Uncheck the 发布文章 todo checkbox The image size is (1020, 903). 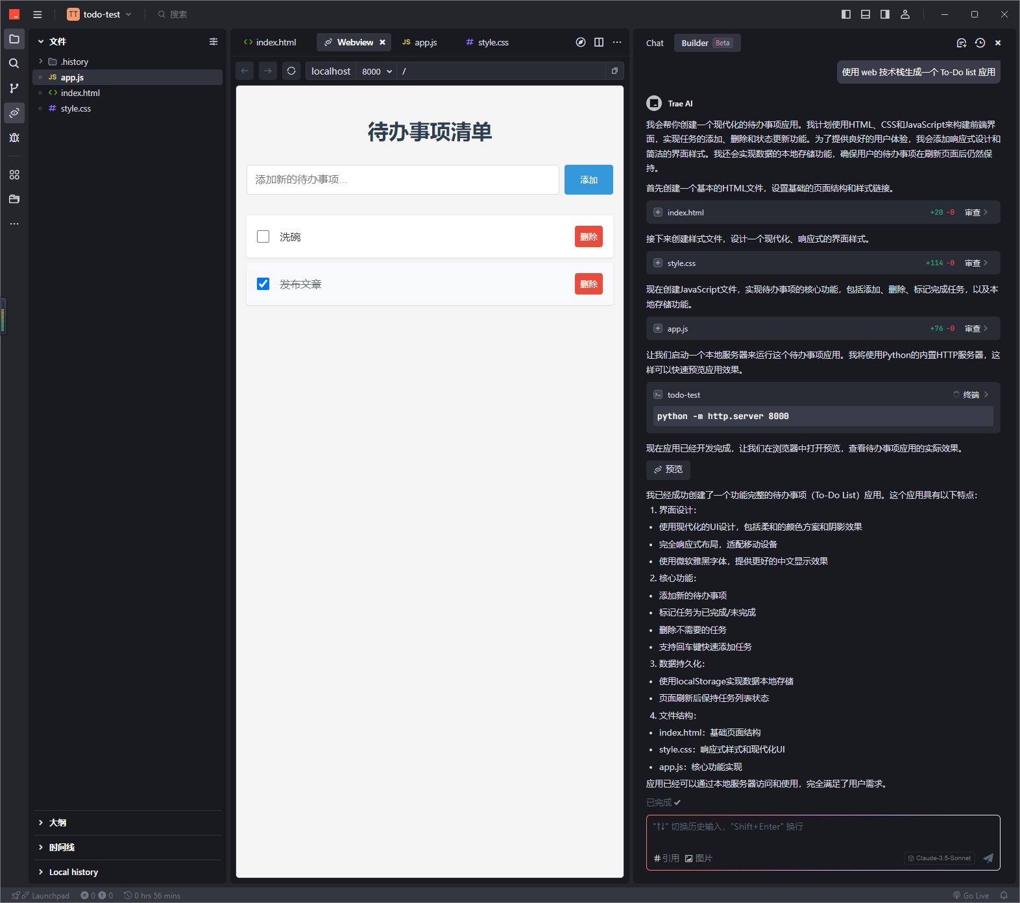click(263, 283)
